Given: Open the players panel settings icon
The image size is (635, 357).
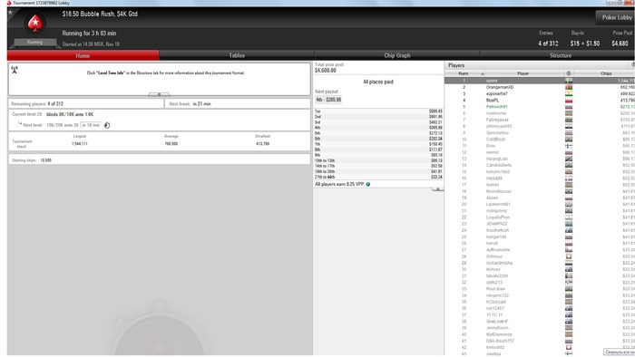Looking at the screenshot, I should tap(632, 64).
